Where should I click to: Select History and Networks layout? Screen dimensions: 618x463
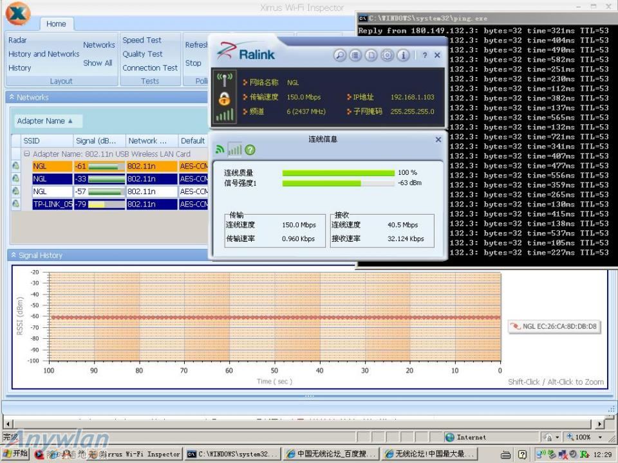tap(44, 54)
